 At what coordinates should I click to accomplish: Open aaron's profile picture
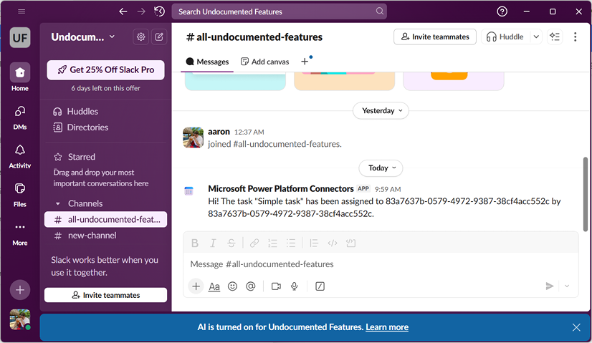click(x=194, y=137)
